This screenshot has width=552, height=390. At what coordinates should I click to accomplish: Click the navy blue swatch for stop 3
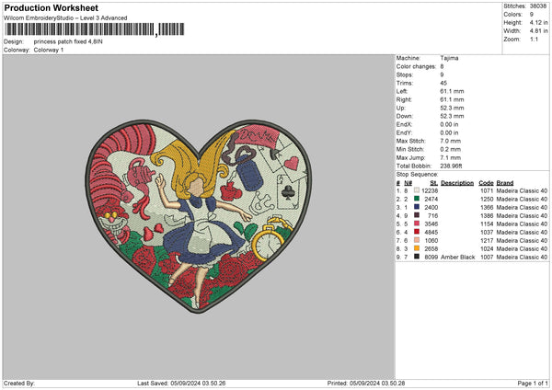pos(417,207)
